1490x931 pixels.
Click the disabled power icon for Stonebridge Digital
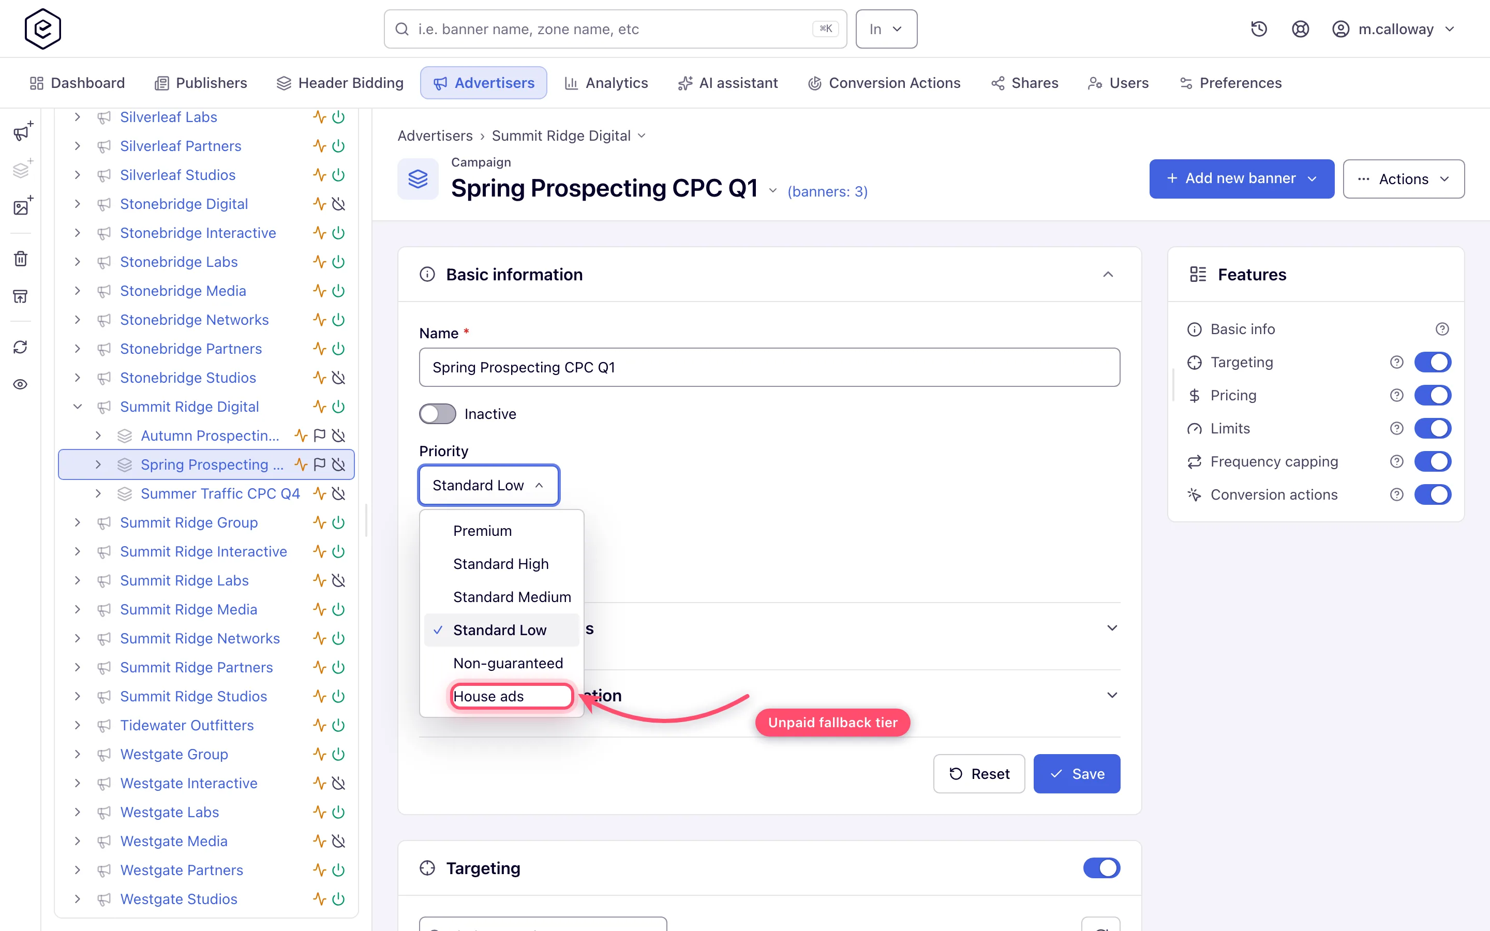pyautogui.click(x=338, y=204)
